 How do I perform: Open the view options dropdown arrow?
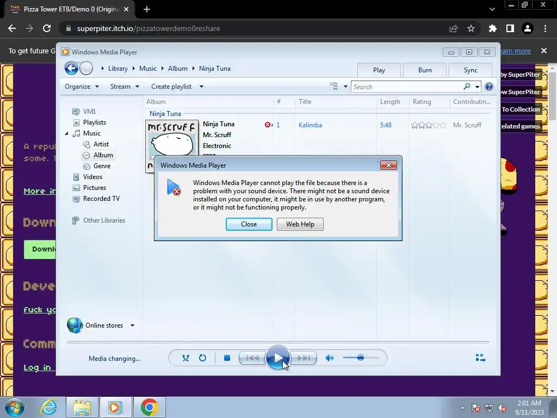coord(345,87)
